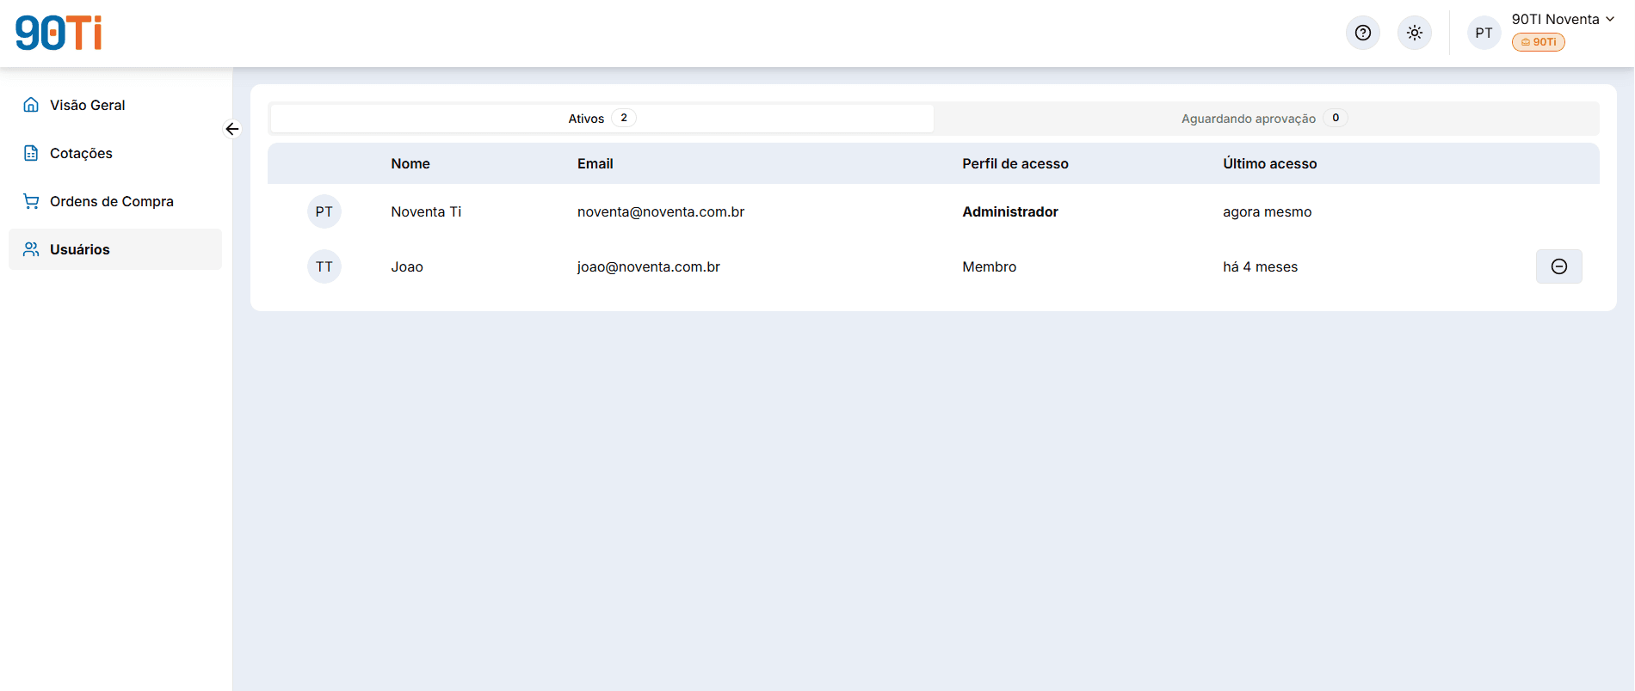The height and width of the screenshot is (691, 1635).
Task: Click the name Noventa Ti
Action: [x=426, y=211]
